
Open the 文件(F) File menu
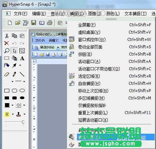[21, 14]
